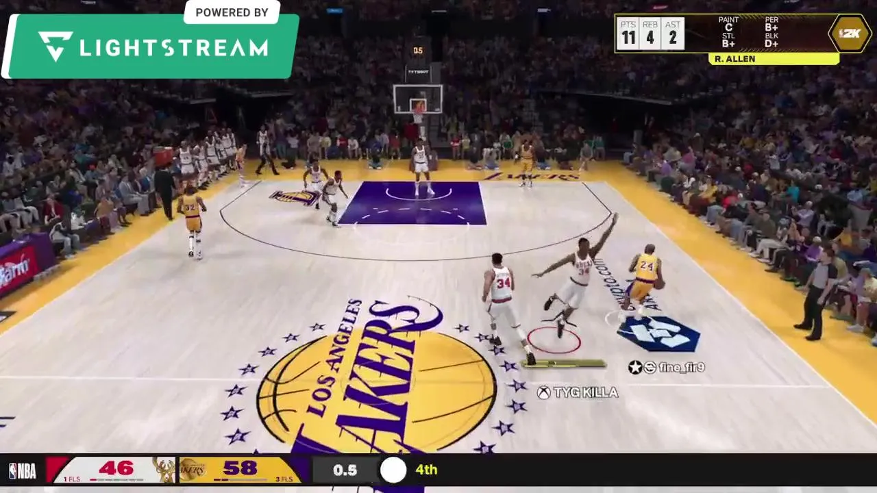Click the REB value 4
Image resolution: width=877 pixels, height=493 pixels.
pos(650,38)
